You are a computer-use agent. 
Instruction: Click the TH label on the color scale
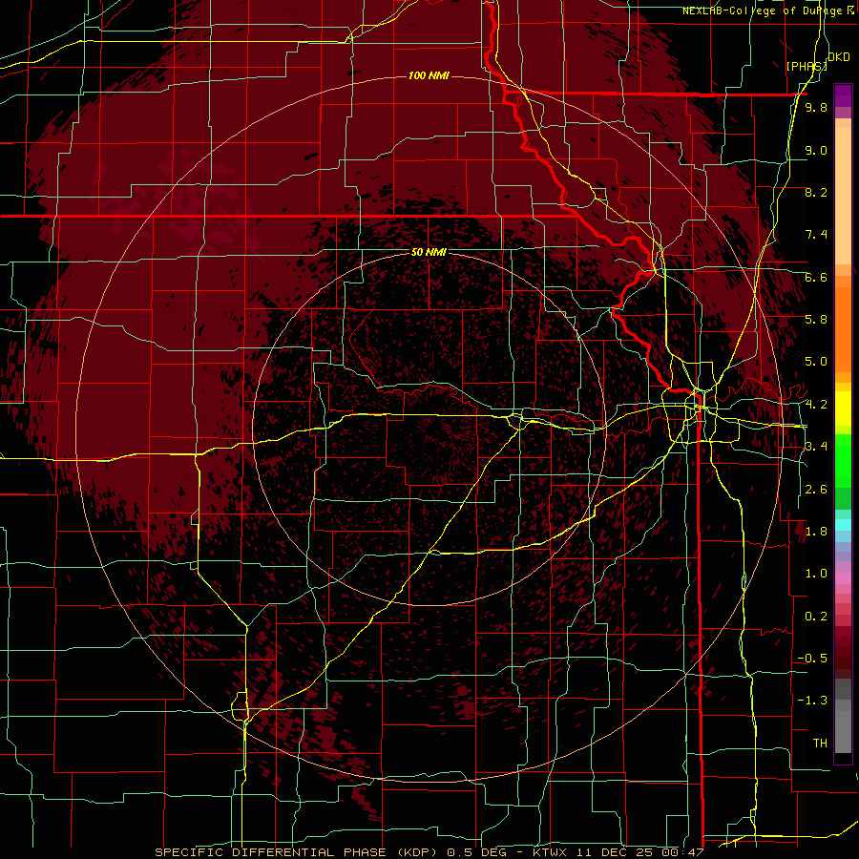coord(820,744)
